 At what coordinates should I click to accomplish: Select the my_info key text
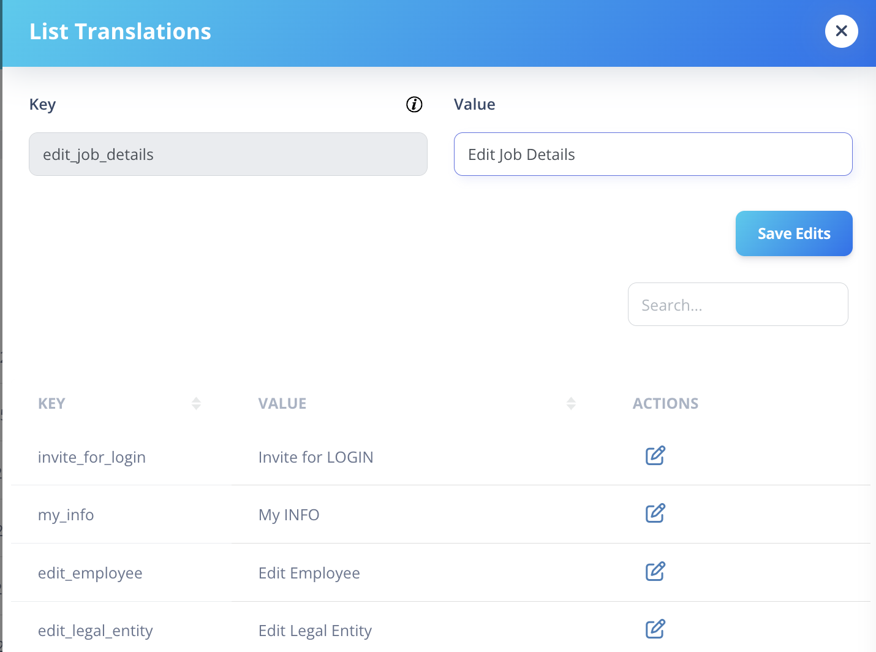click(66, 515)
